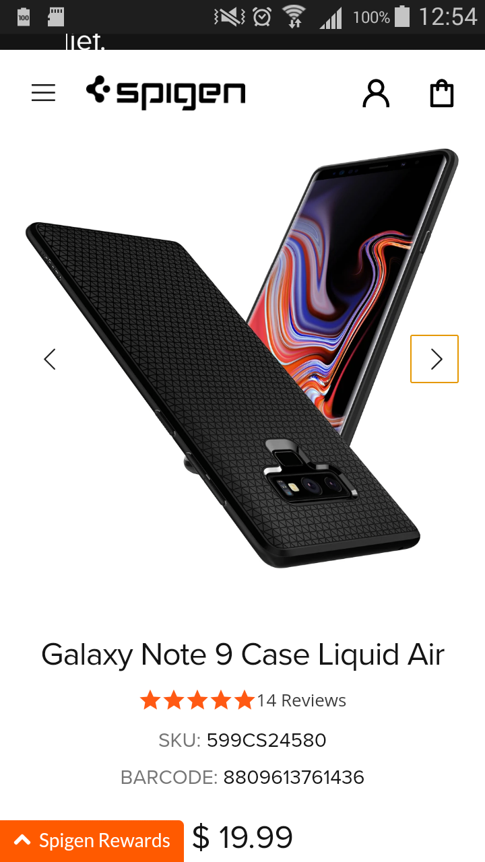Expand the Spigen Rewards panel
Screen dimensions: 485x862
(92, 840)
